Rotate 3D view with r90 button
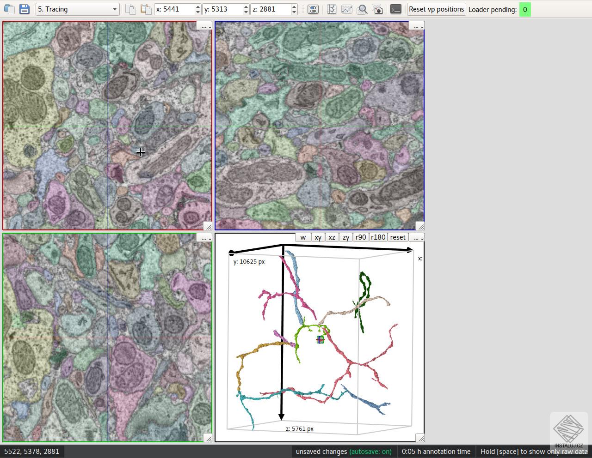The image size is (592, 458). click(x=360, y=237)
